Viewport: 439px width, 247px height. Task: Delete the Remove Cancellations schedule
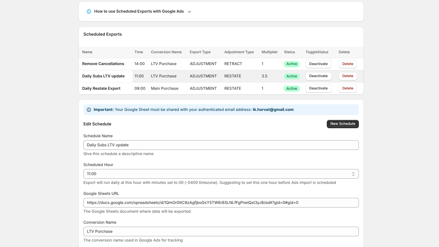click(348, 64)
